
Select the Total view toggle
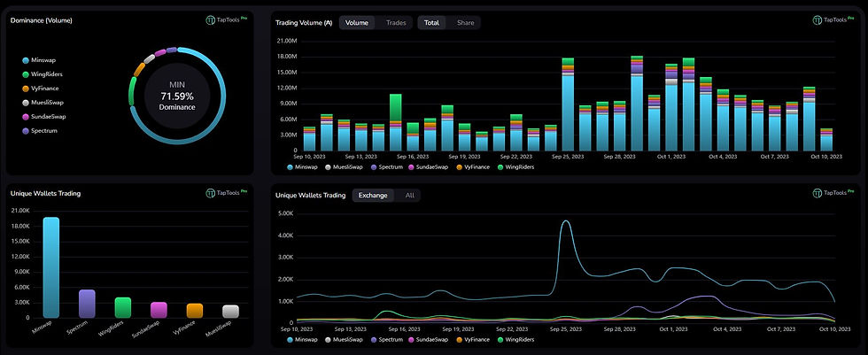(432, 23)
